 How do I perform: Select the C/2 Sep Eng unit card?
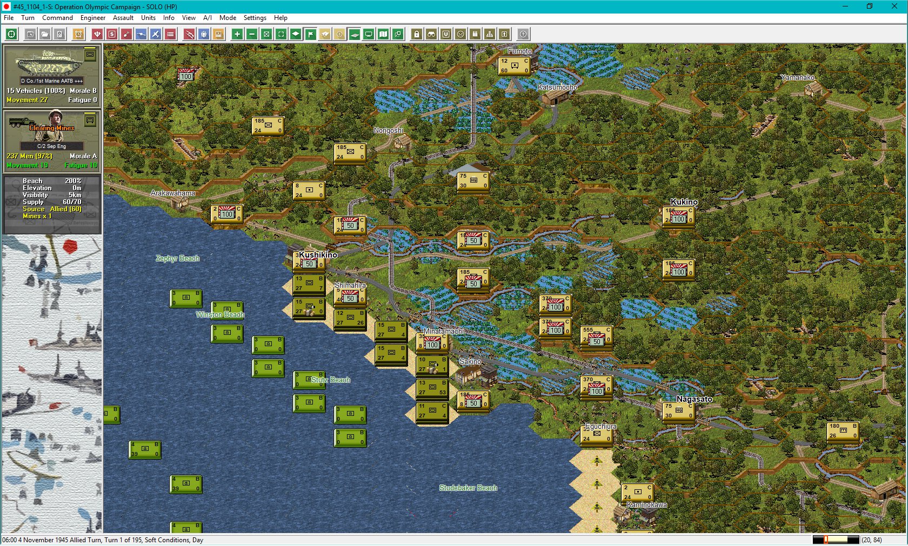tap(52, 140)
